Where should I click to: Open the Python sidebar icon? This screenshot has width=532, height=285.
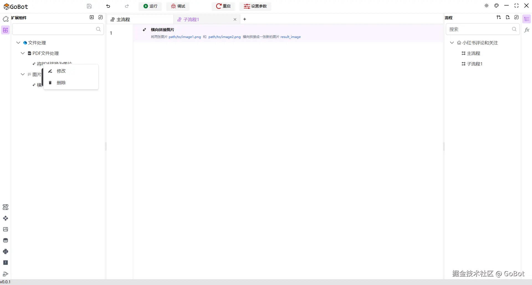click(6, 251)
